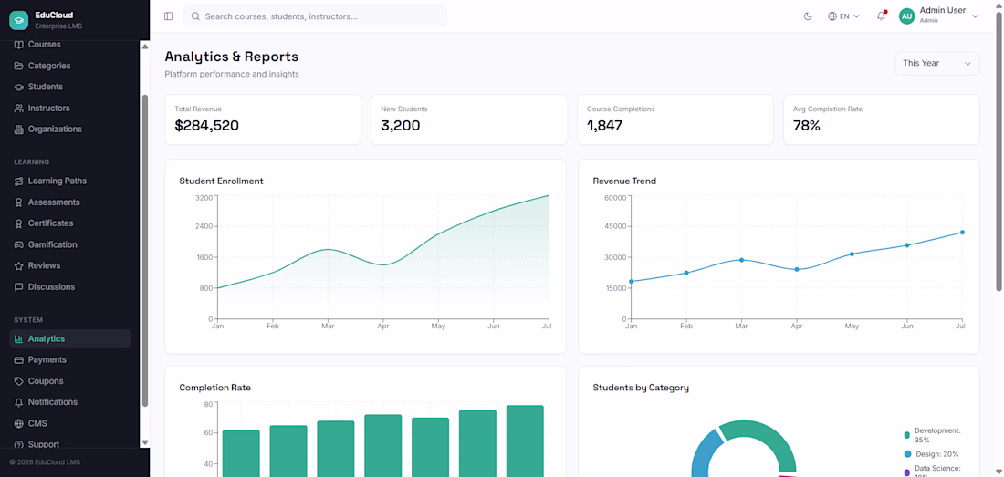
Task: Select Organizations in sidebar
Action: pyautogui.click(x=69, y=130)
